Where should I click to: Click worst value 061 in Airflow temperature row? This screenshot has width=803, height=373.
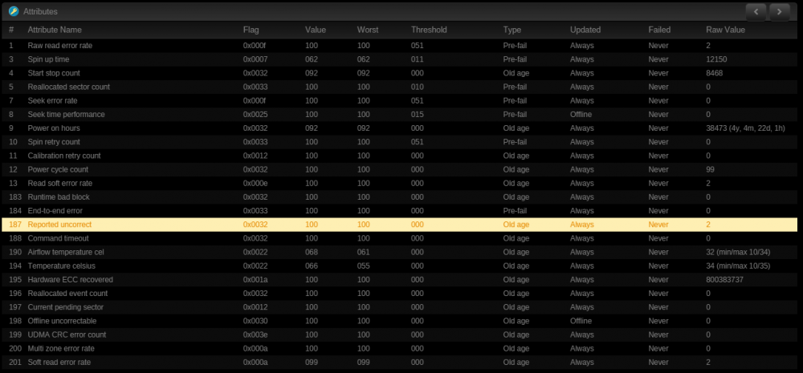point(364,252)
